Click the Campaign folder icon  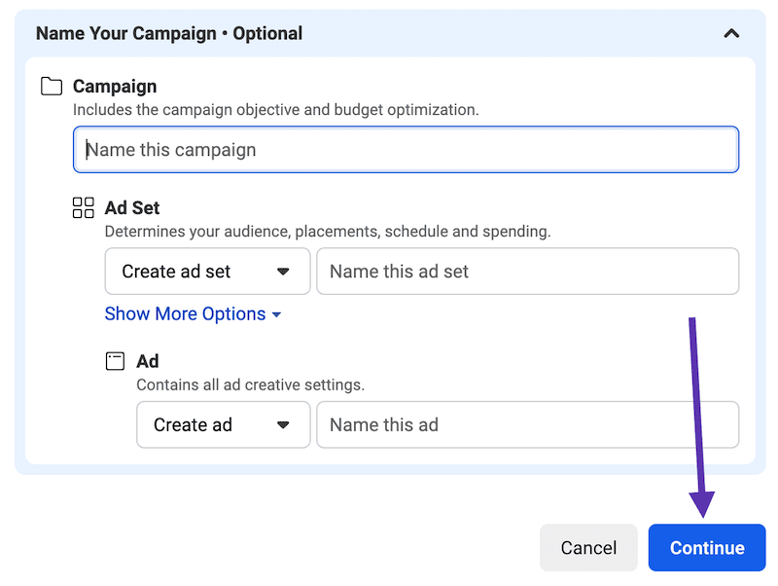coord(51,86)
